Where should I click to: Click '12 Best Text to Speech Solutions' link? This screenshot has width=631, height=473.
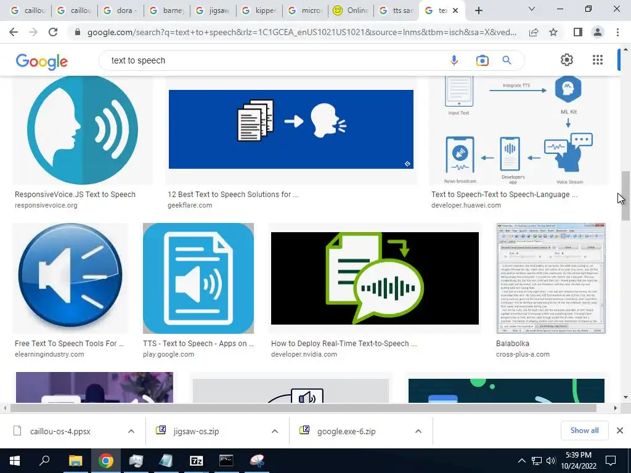[233, 194]
